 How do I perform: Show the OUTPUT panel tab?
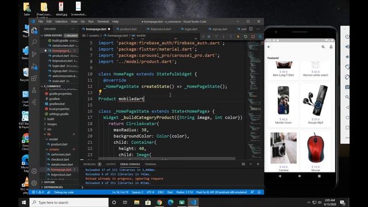[111, 164]
